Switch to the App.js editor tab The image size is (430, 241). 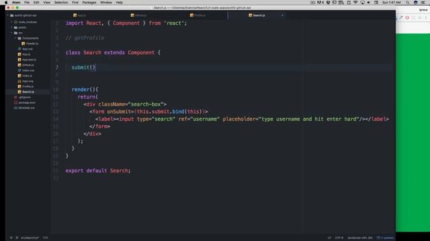click(x=79, y=15)
